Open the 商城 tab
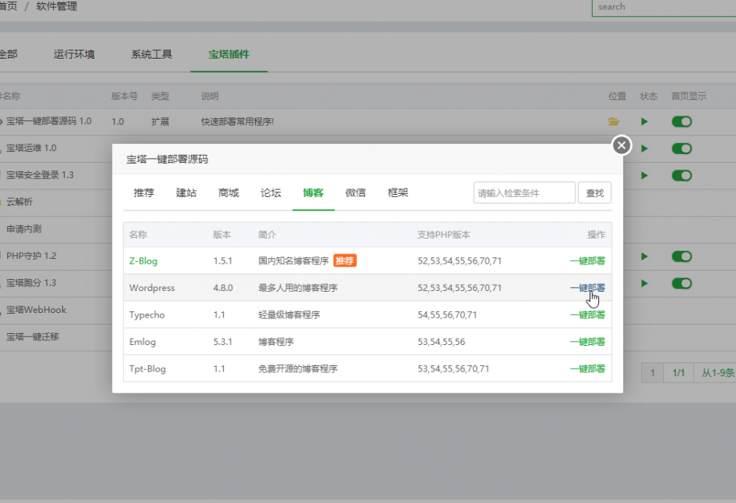The width and height of the screenshot is (736, 503). pyautogui.click(x=229, y=192)
